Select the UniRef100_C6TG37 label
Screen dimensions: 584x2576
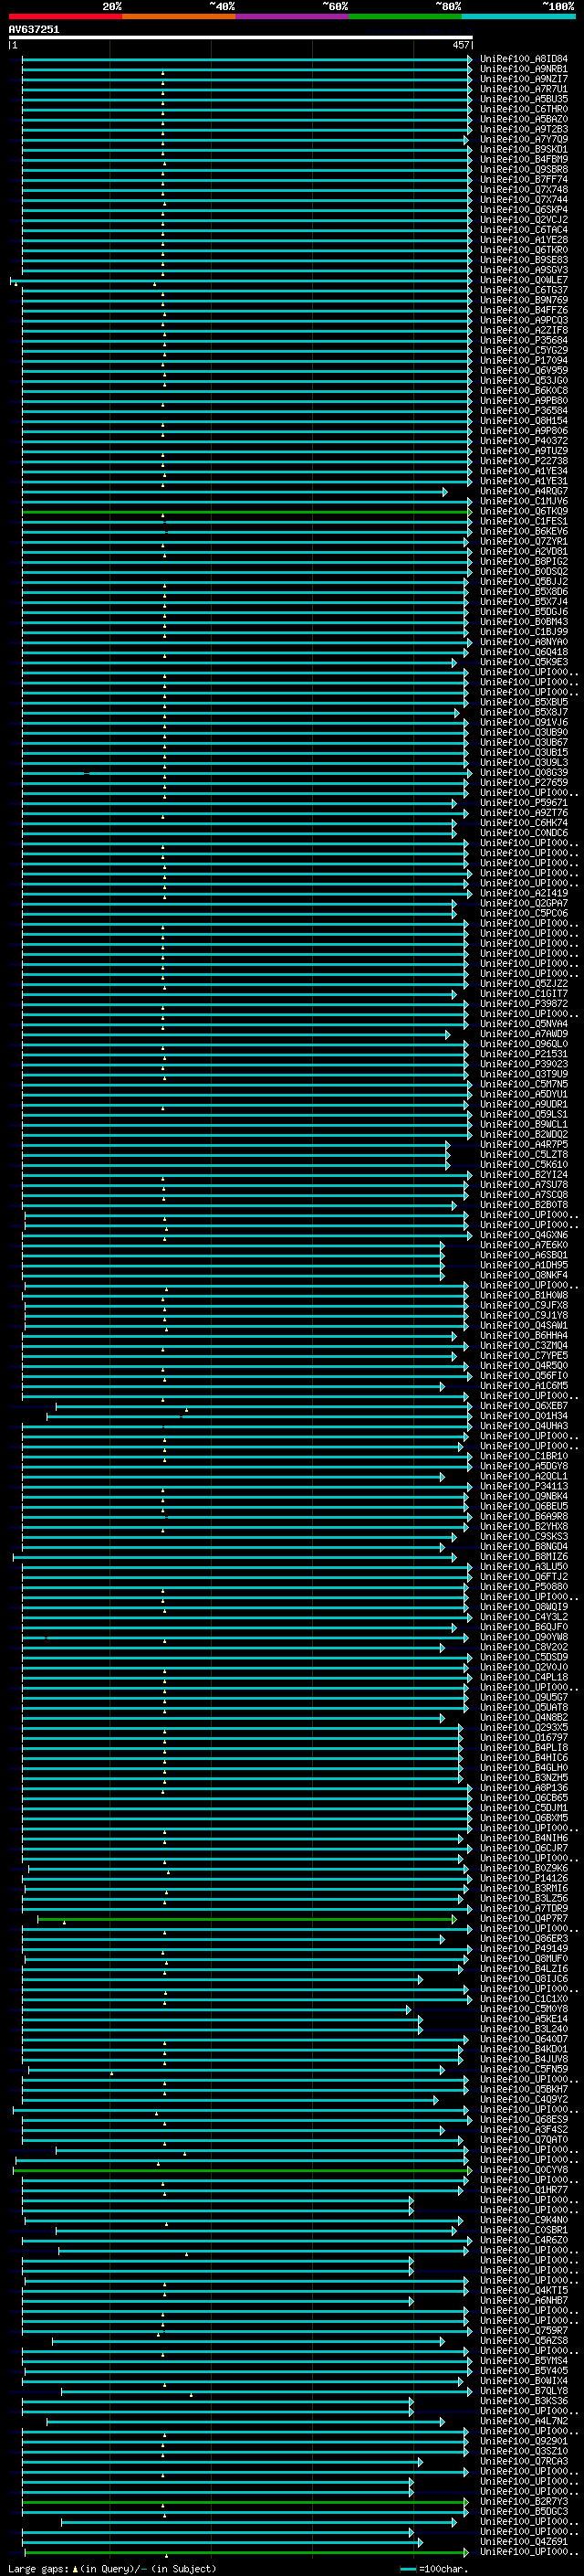(x=523, y=290)
